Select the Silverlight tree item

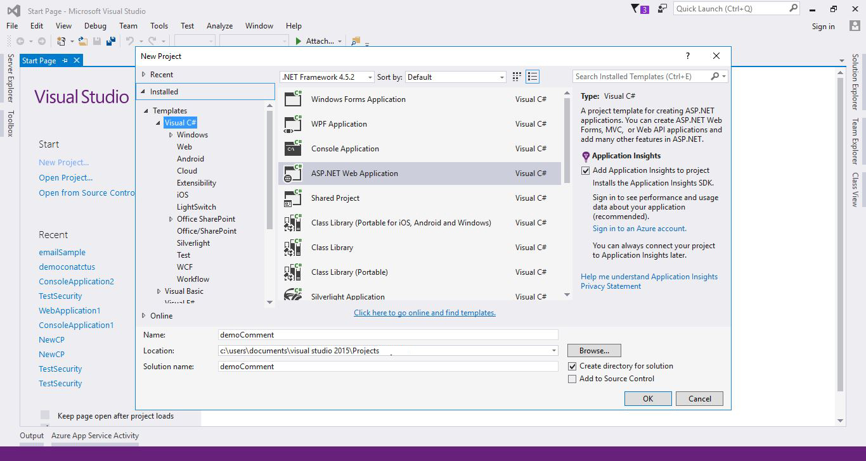click(x=193, y=243)
